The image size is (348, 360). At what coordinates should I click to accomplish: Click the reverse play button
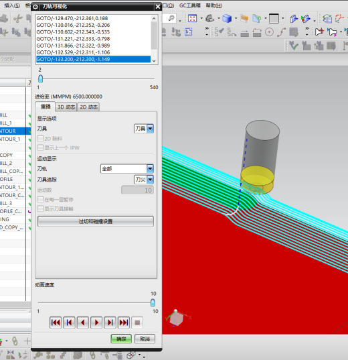tap(83, 322)
